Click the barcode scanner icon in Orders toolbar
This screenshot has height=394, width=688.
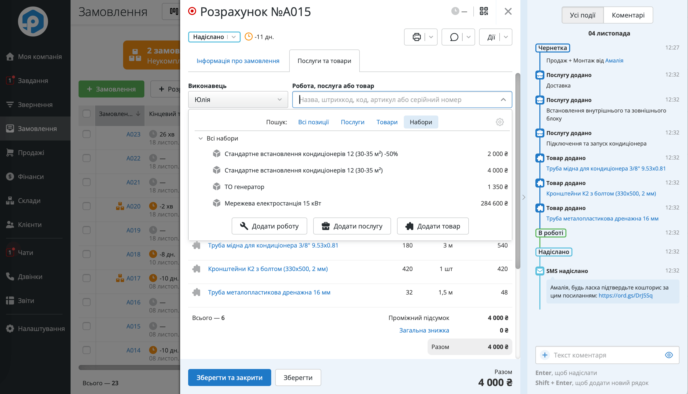point(174,11)
